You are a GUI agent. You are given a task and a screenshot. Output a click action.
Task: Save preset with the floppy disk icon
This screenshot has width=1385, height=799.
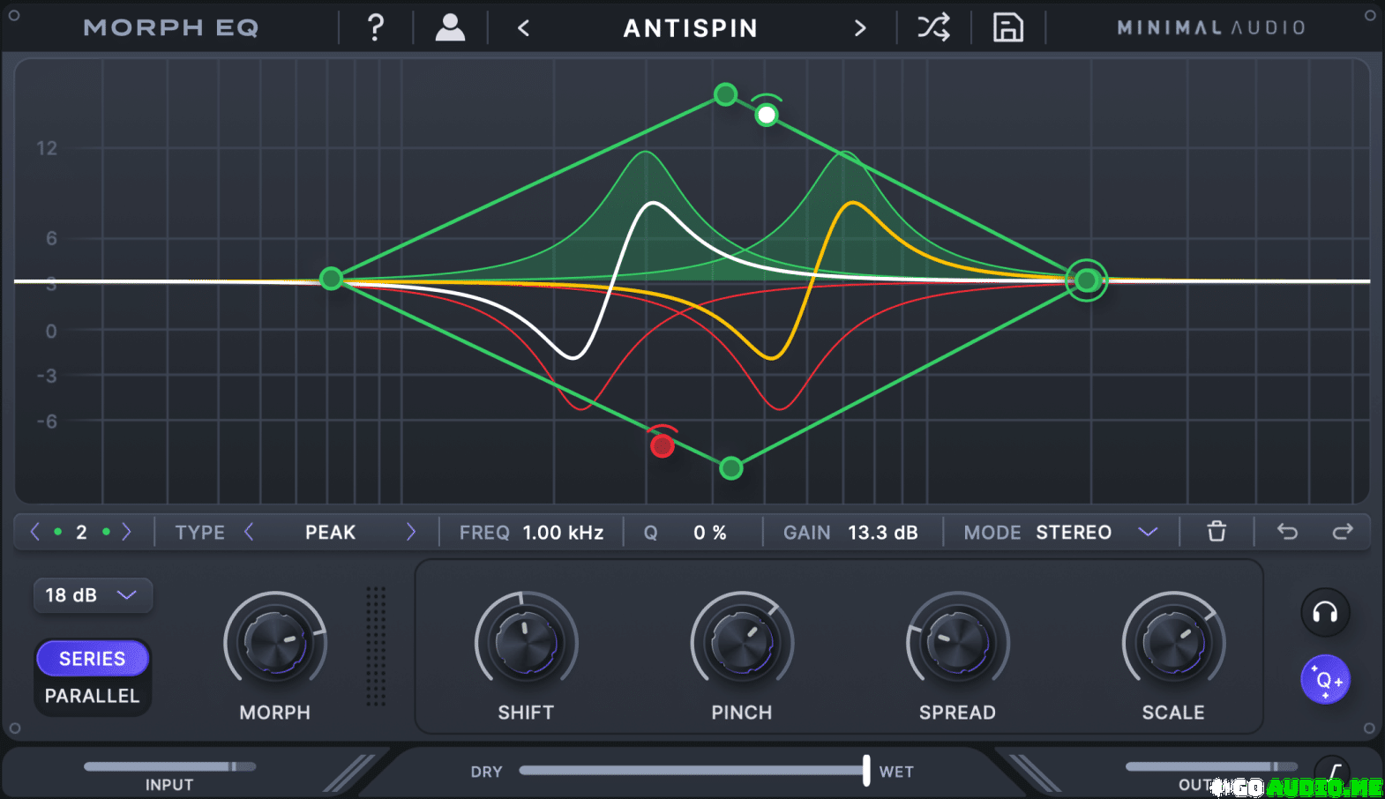pos(1007,27)
